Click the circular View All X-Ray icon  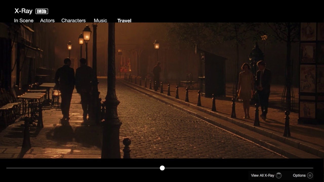point(279,175)
